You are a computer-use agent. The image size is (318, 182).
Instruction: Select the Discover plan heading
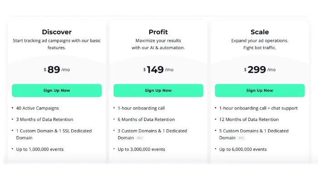[x=57, y=32]
